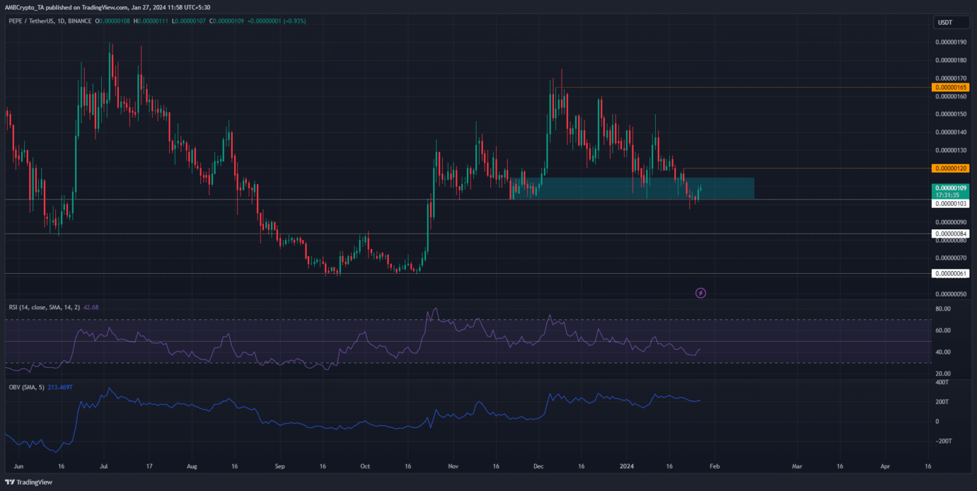Image resolution: width=977 pixels, height=491 pixels.
Task: Click the green current price label 0.00000109
Action: [949, 189]
